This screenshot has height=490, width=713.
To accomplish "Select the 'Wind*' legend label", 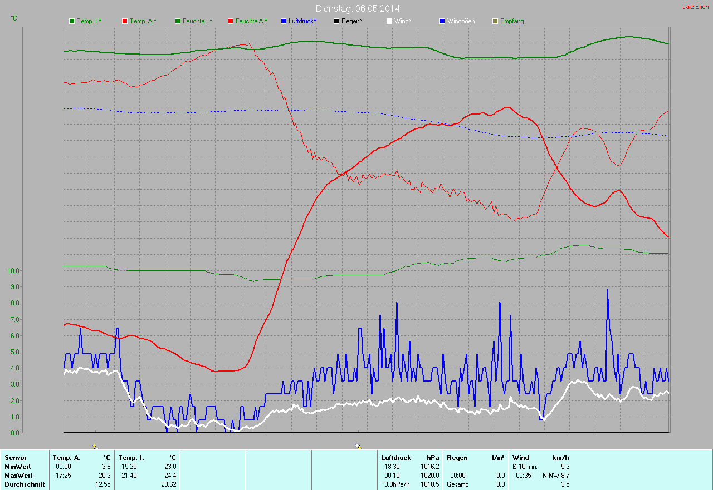I will [x=403, y=21].
